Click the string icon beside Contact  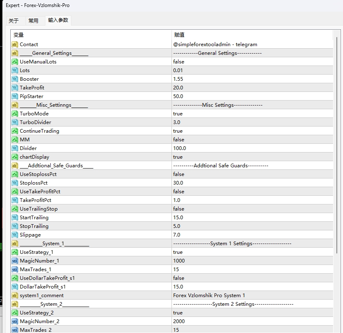pos(15,45)
